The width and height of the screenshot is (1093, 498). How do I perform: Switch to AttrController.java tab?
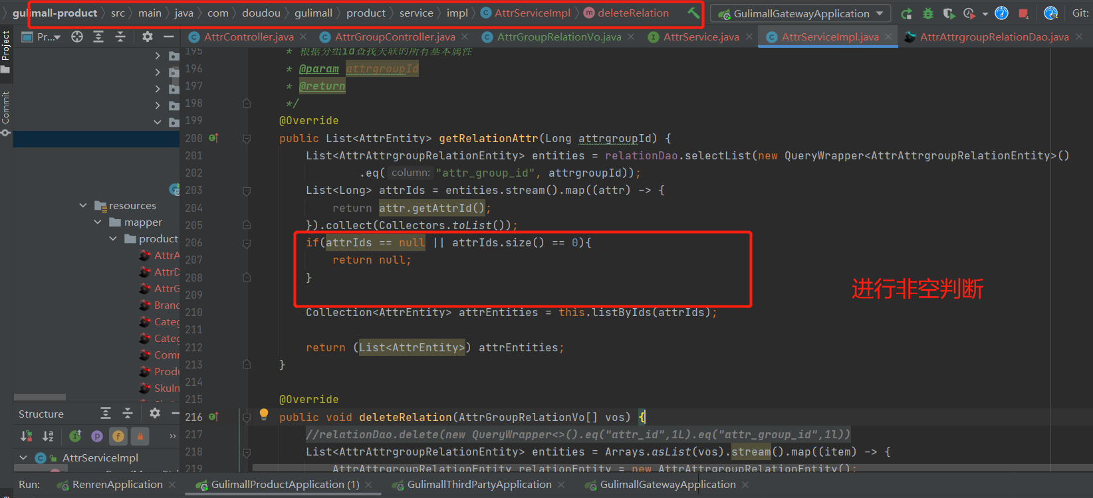coord(248,37)
